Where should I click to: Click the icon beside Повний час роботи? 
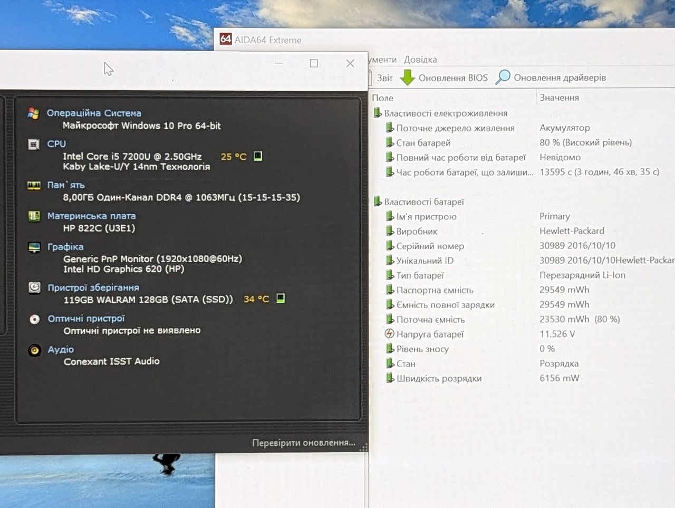click(390, 157)
